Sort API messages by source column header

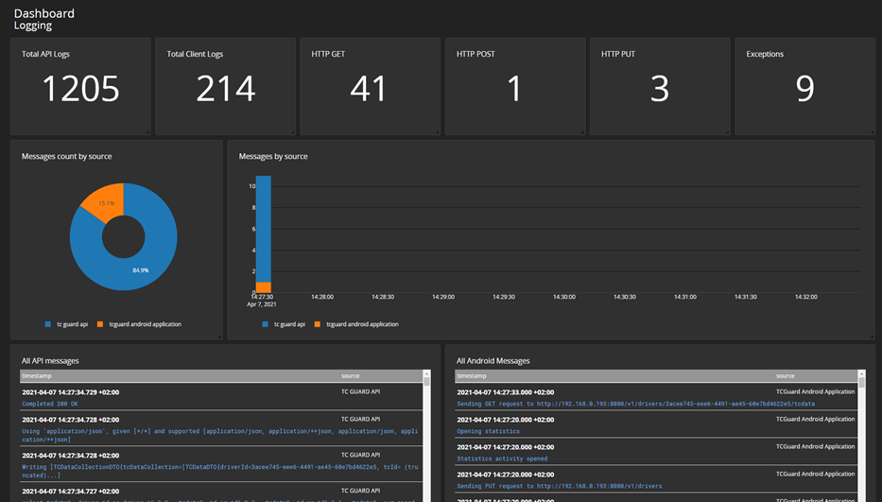(350, 376)
